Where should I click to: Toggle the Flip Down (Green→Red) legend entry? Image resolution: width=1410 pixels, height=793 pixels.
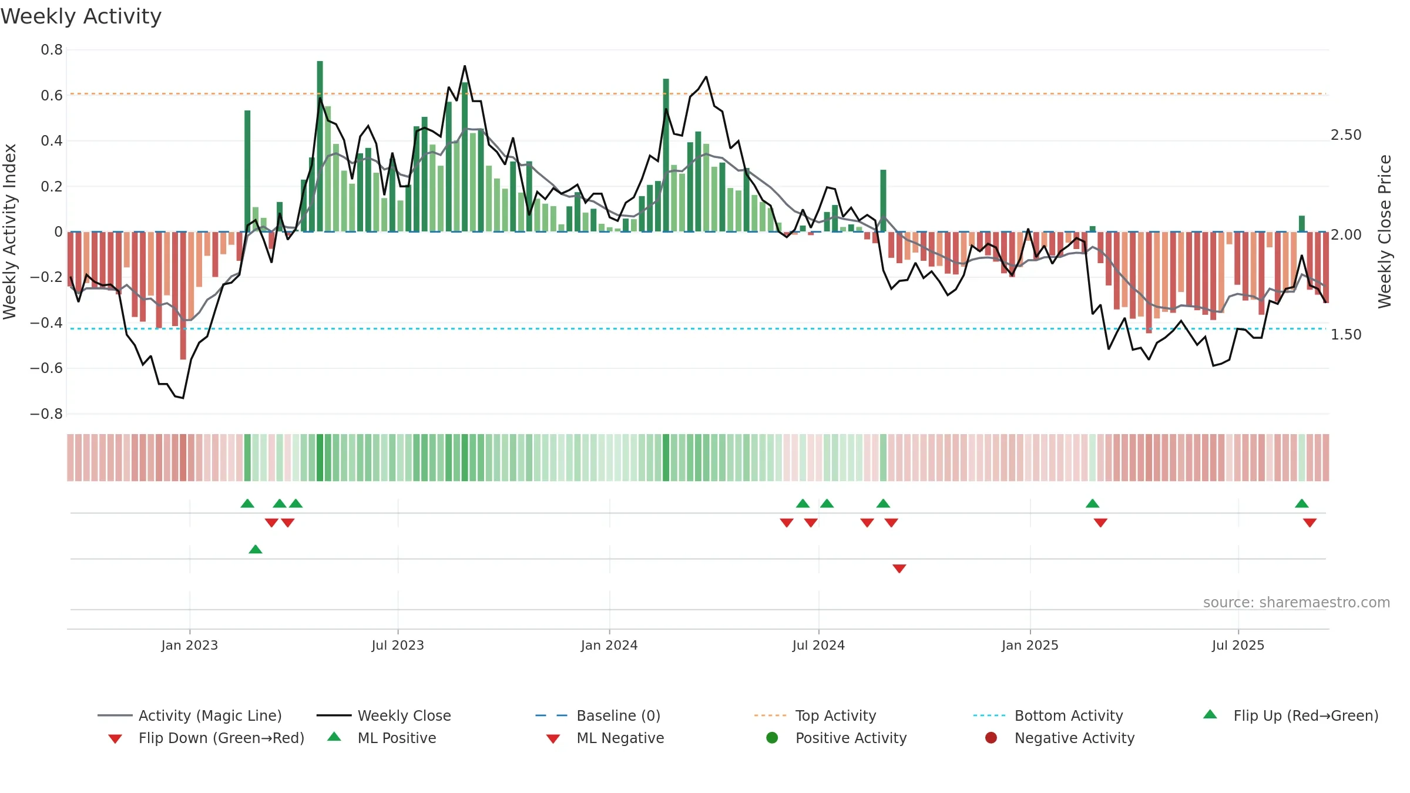tap(206, 738)
